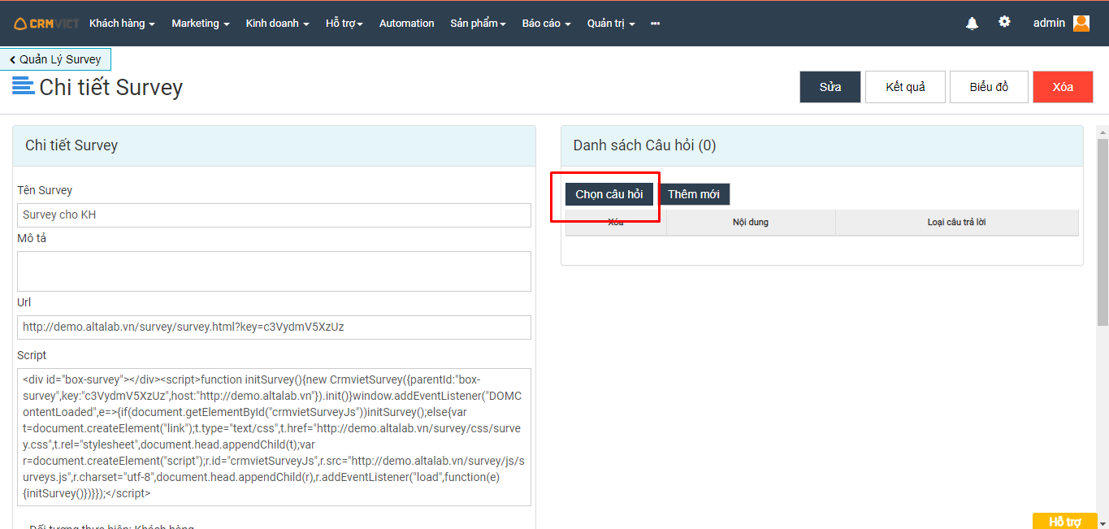Viewport: 1109px width, 529px height.
Task: Click the Loại câu trả lời column header
Action: [957, 222]
